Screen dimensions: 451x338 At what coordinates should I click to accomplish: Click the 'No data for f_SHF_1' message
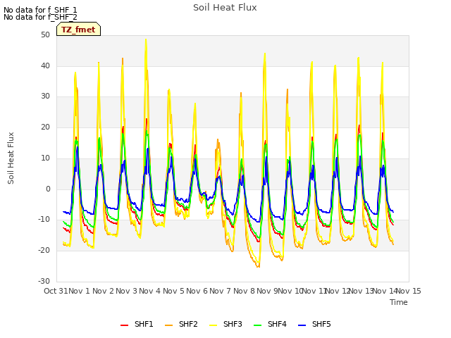tap(40, 10)
